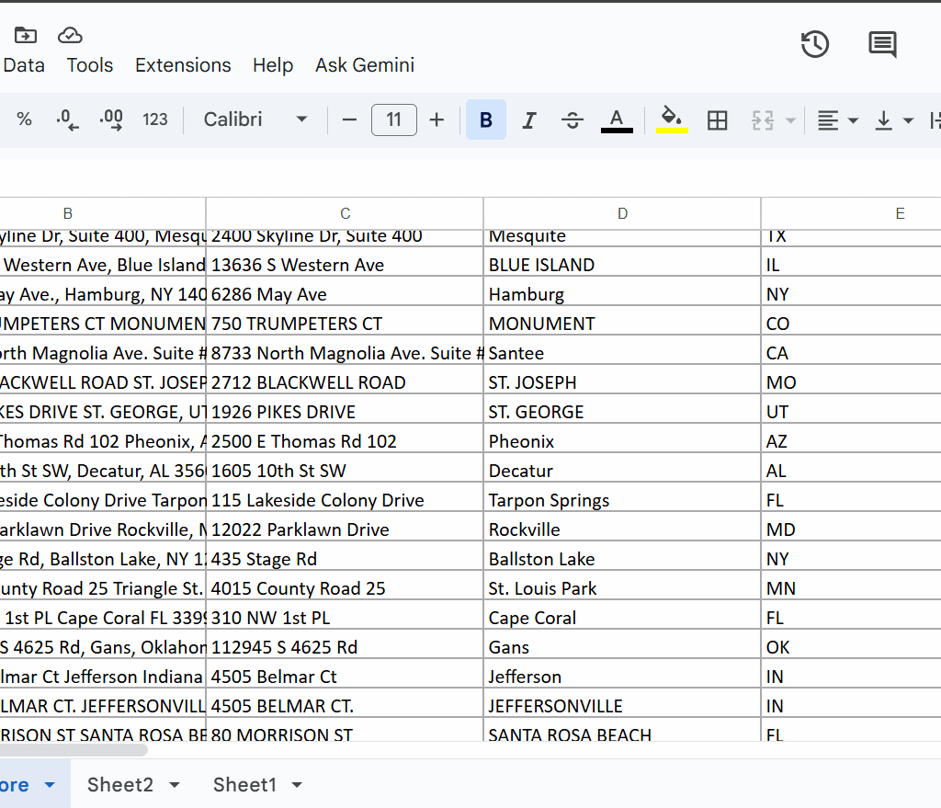Open the Extensions menu
The image size is (941, 808).
[183, 65]
